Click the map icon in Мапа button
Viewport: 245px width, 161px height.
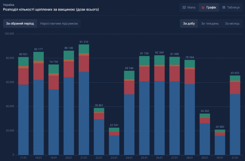[x=184, y=7]
